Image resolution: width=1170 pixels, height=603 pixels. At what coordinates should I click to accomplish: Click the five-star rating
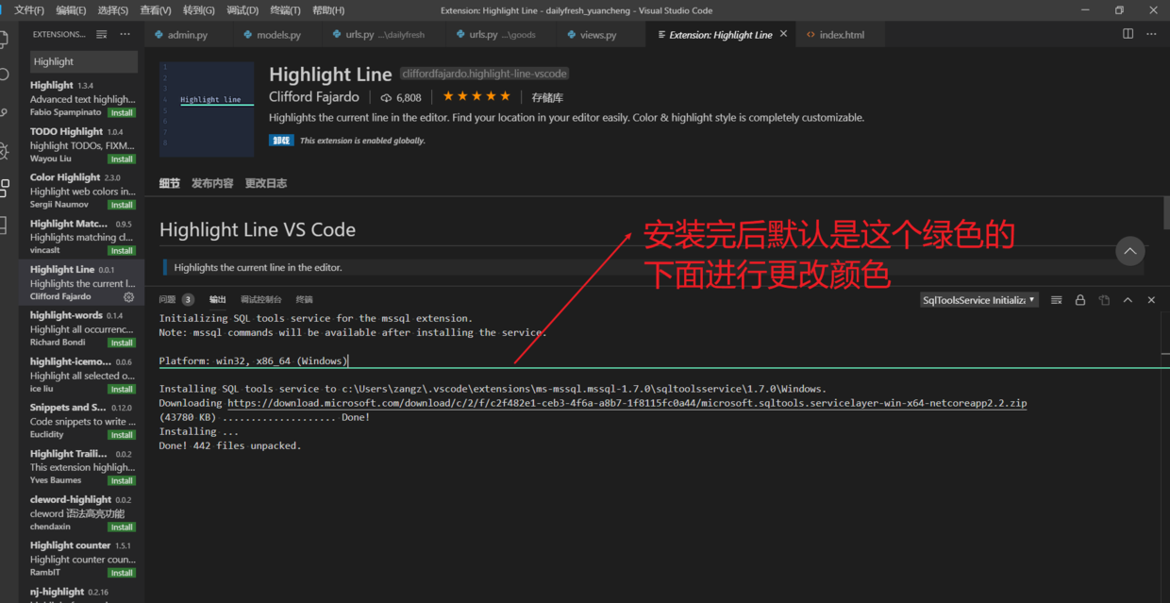coord(476,96)
